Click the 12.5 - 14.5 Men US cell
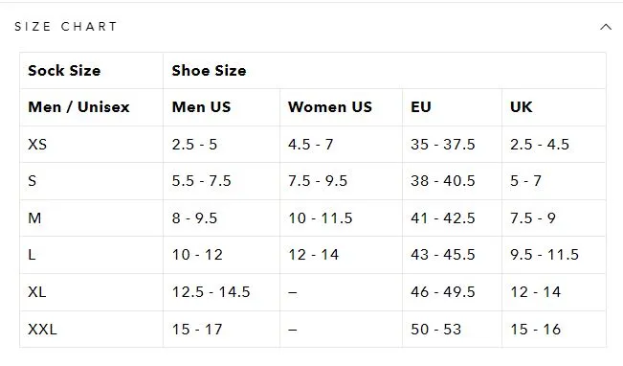 pyautogui.click(x=221, y=292)
